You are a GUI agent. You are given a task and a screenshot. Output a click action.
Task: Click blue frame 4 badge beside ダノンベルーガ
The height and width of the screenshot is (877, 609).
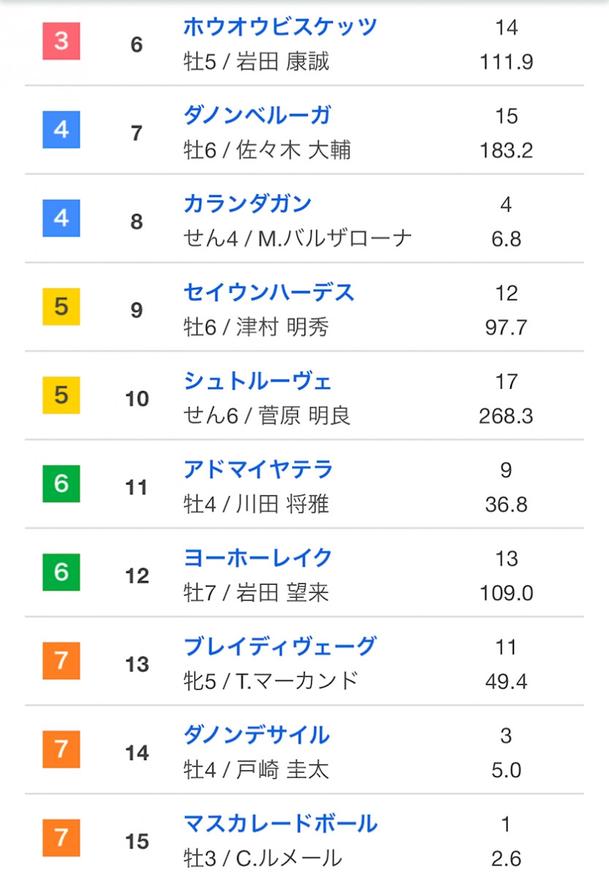point(61,130)
